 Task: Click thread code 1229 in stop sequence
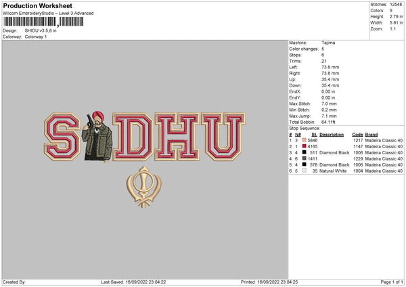click(x=358, y=159)
